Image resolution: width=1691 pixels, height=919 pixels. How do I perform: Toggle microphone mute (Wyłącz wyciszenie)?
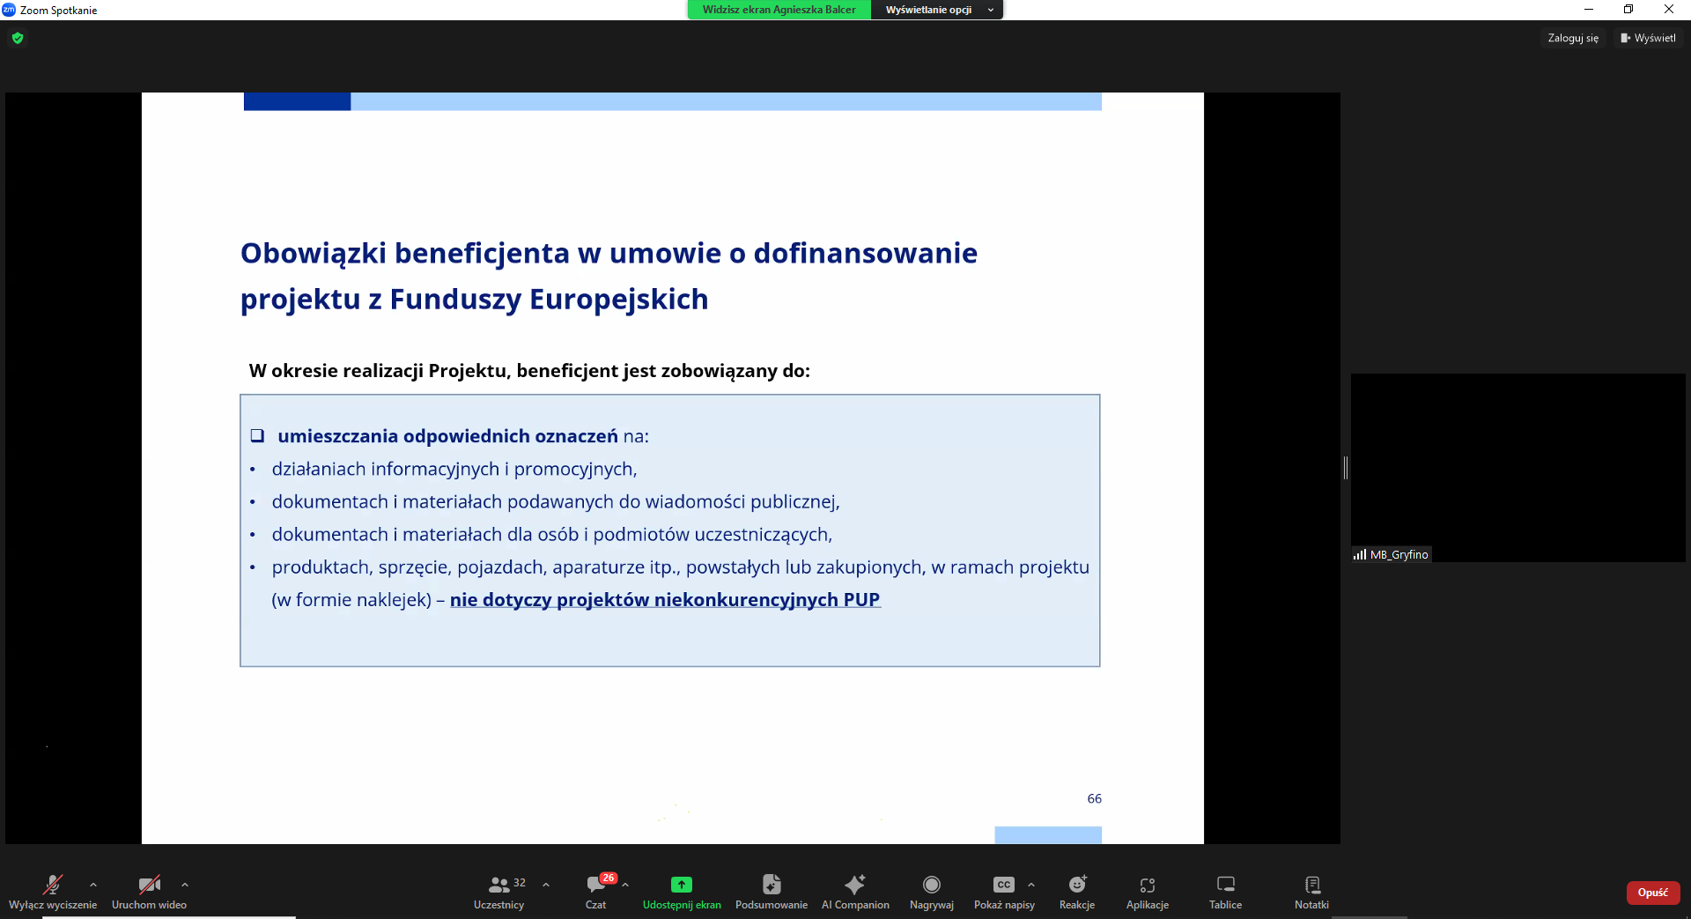coord(53,892)
